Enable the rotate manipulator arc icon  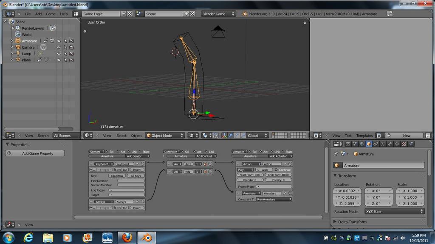(x=237, y=136)
